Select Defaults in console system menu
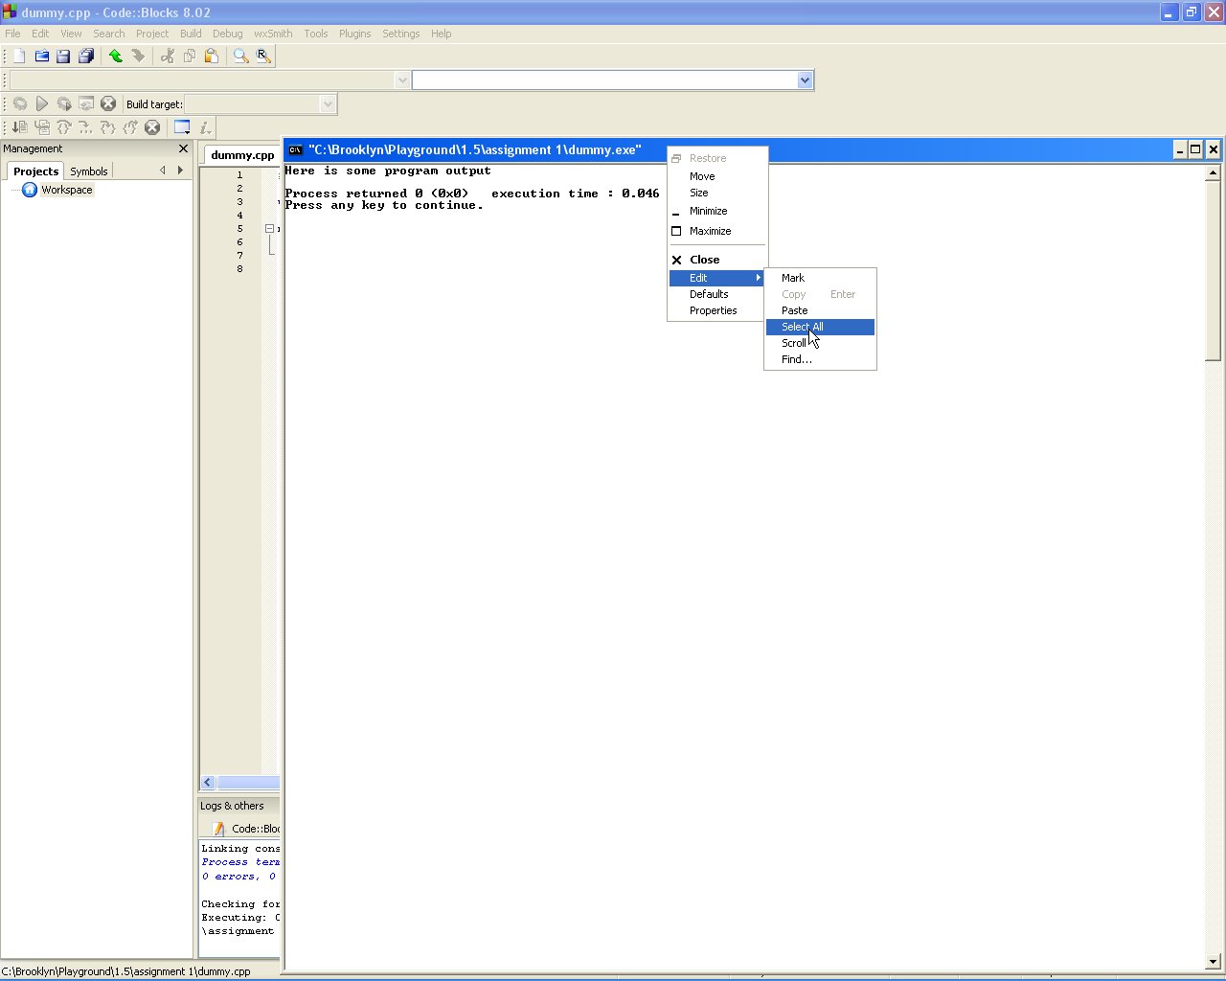Image resolution: width=1226 pixels, height=981 pixels. coord(716,294)
